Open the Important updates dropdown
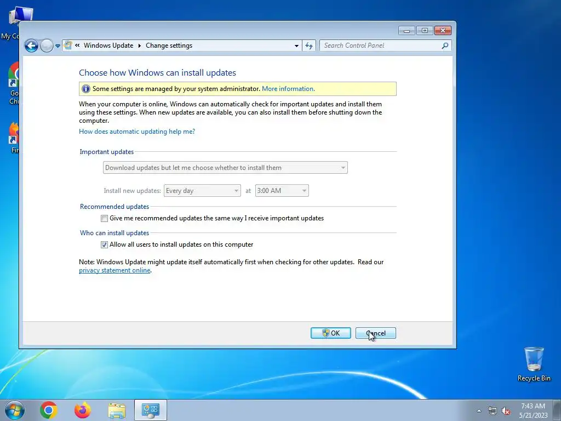The height and width of the screenshot is (421, 561). 225,168
